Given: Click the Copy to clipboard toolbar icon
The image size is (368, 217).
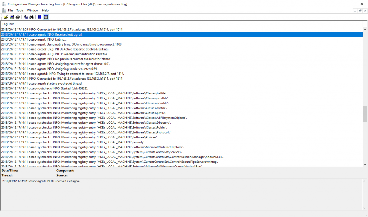Looking at the screenshot, I should [x=26, y=17].
